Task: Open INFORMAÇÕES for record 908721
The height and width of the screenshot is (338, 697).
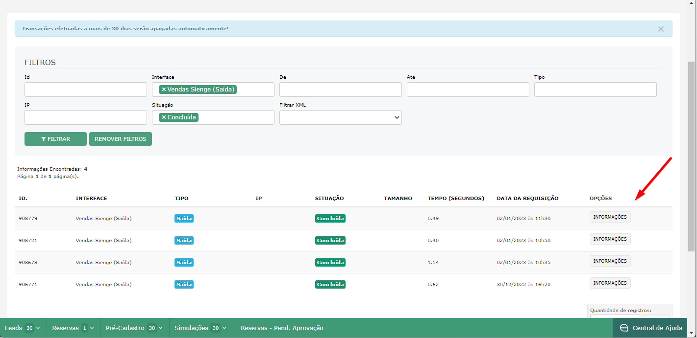Action: pyautogui.click(x=610, y=239)
